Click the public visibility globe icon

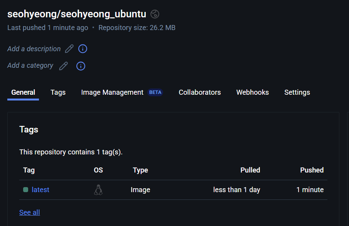(155, 14)
